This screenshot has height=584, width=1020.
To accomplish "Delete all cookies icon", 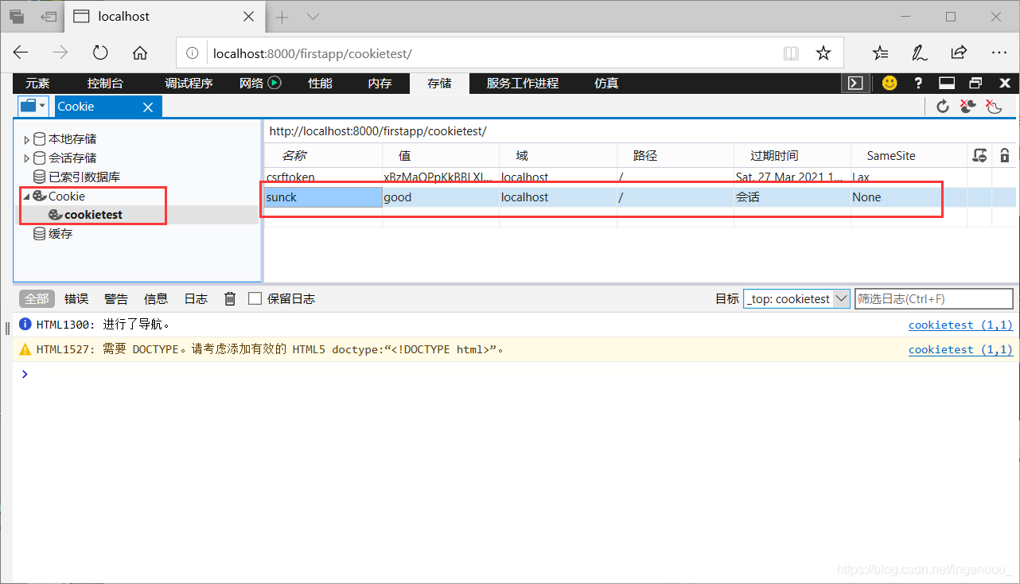I will 968,107.
